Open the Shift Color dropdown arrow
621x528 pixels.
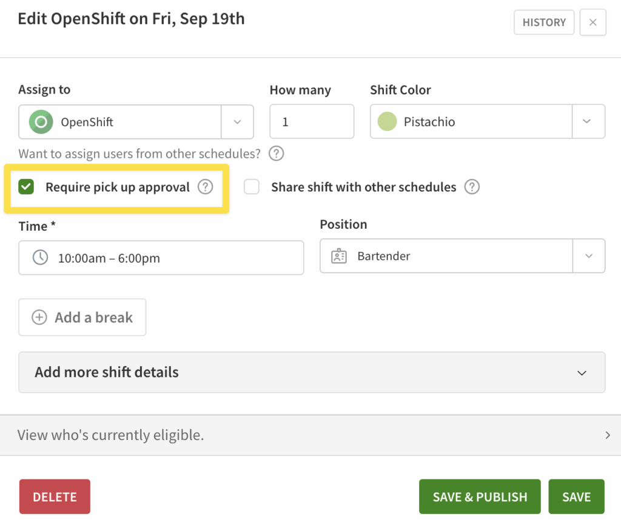[588, 121]
